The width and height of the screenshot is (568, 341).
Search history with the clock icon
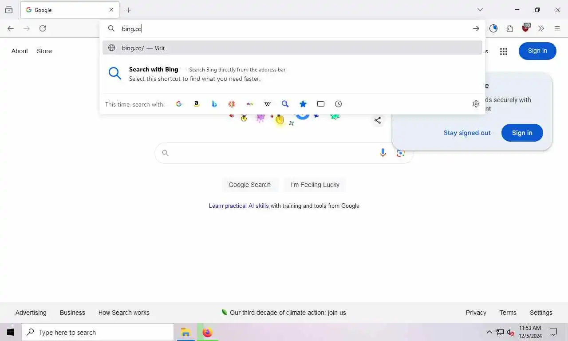click(339, 104)
